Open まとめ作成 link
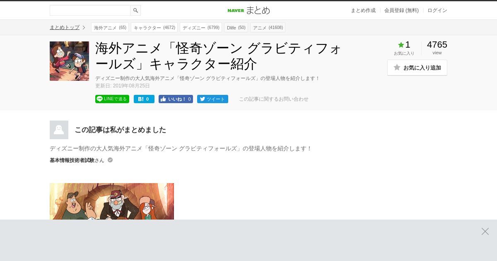The image size is (497, 261). (363, 10)
